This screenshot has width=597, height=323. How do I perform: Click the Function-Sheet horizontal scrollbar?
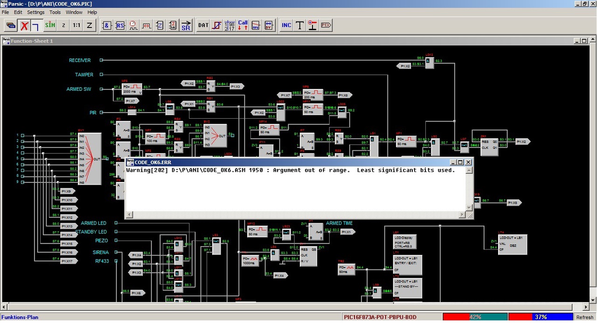pos(295,307)
